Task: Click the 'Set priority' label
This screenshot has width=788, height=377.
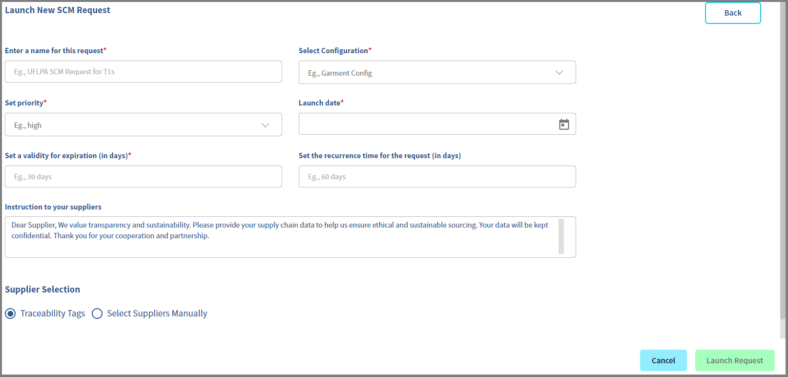Action: (x=26, y=103)
